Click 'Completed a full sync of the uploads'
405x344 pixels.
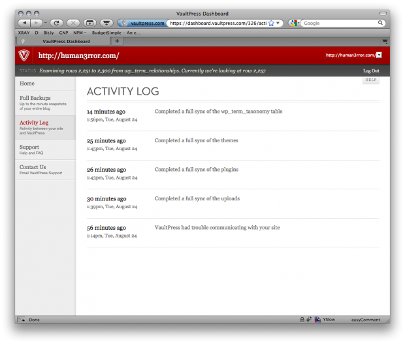(x=197, y=198)
